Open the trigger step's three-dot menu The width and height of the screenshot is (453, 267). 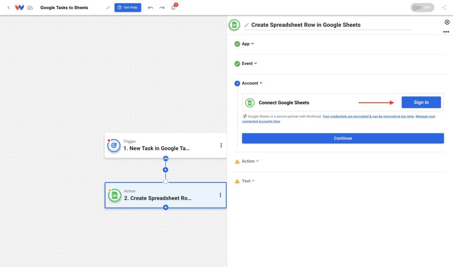click(221, 145)
